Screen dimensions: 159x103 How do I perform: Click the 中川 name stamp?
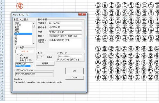click(x=98, y=38)
